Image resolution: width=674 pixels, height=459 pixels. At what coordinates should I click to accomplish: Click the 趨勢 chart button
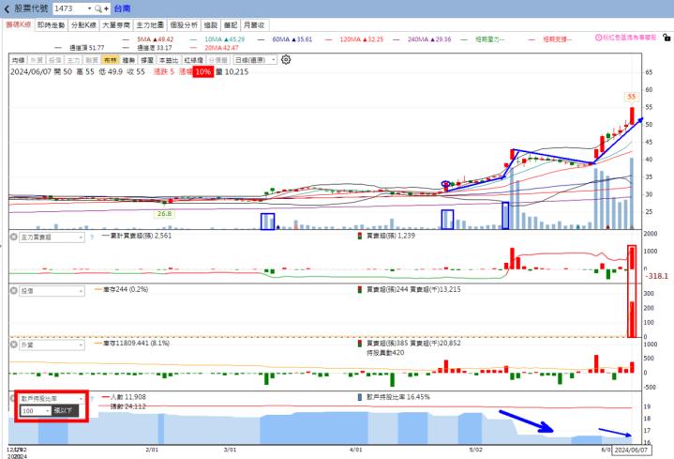point(129,60)
